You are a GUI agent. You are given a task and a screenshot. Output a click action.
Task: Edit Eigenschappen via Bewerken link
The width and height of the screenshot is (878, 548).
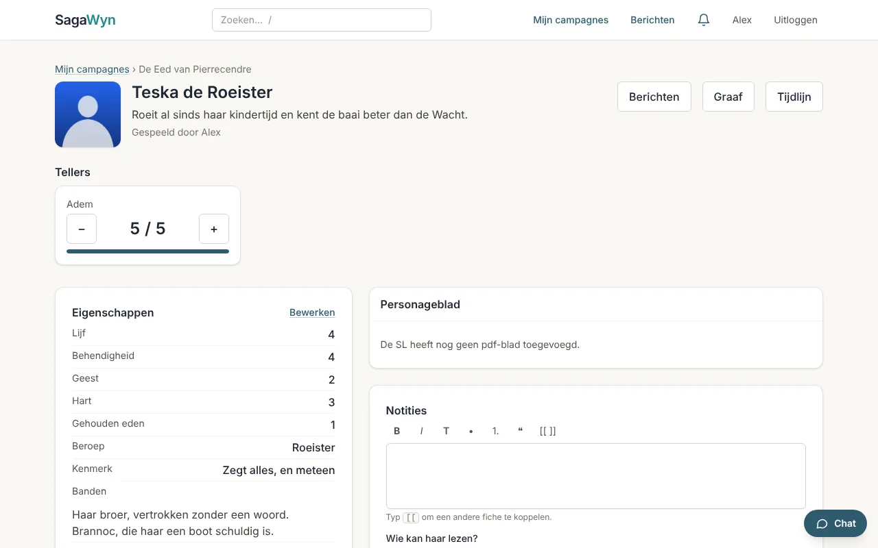click(x=312, y=312)
